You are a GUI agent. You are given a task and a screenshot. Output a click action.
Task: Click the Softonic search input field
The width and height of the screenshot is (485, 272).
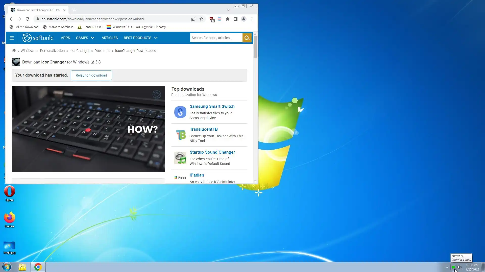[x=216, y=38]
